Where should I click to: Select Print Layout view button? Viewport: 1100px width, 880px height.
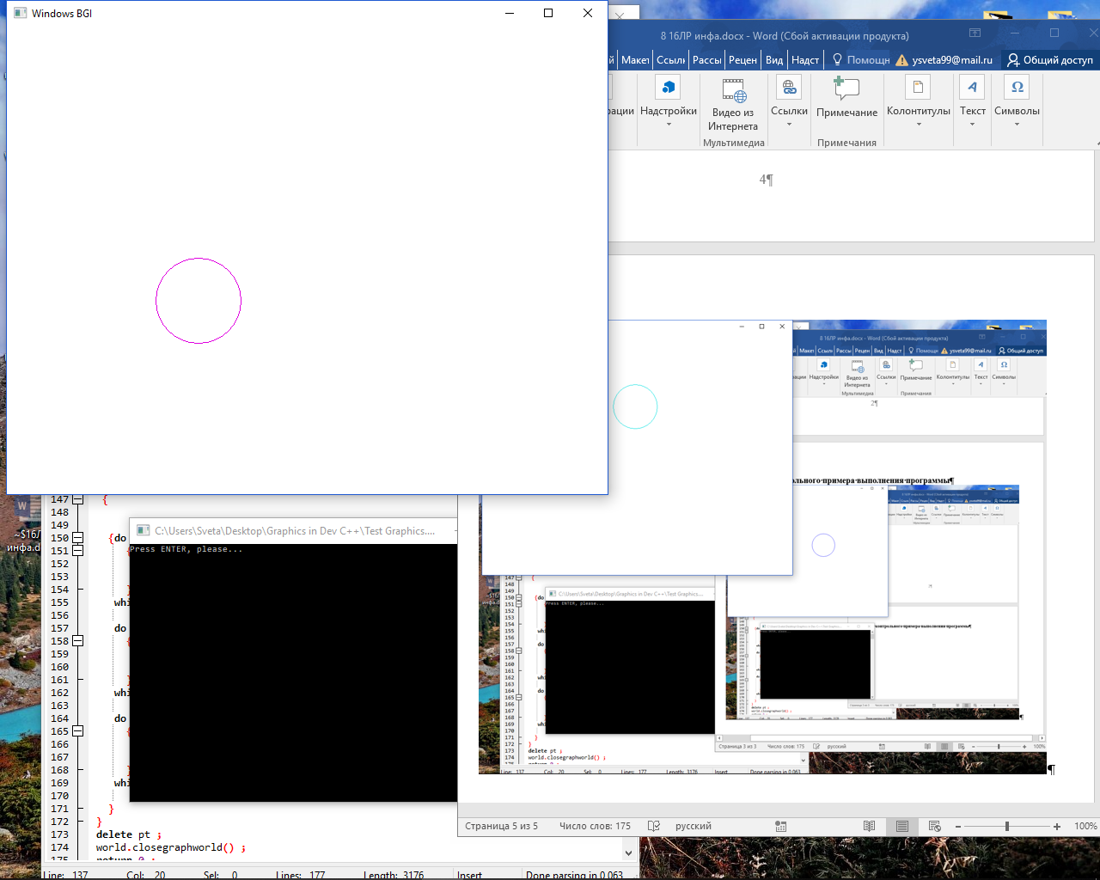coord(902,826)
